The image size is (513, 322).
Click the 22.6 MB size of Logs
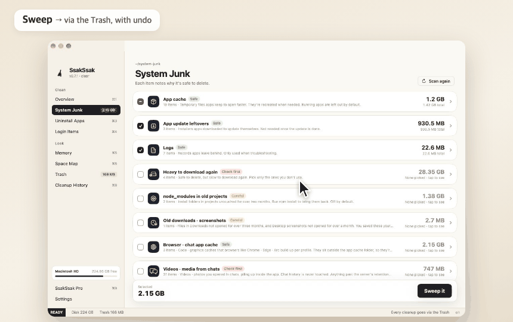tap(433, 147)
